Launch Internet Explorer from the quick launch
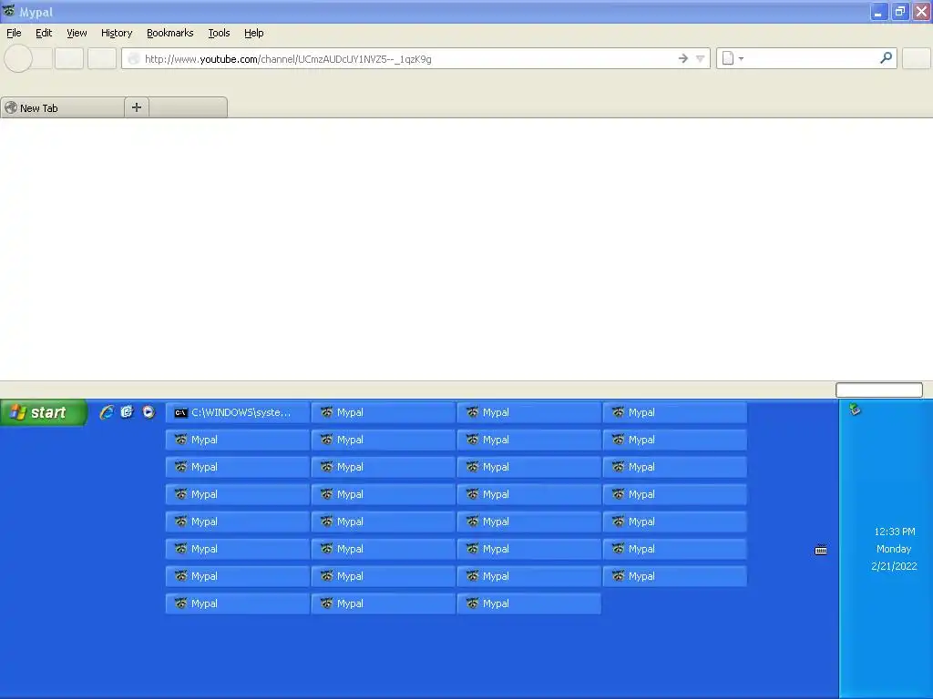Screen dimensions: 933x699 (x=107, y=412)
